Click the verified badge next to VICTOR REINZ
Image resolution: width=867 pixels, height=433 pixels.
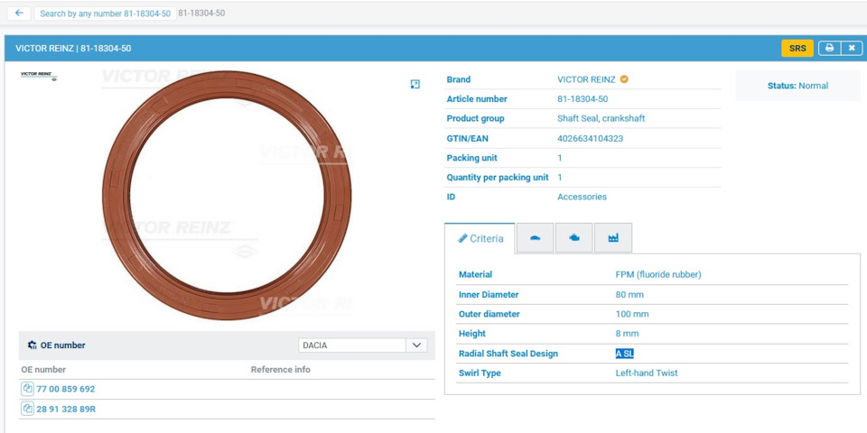(x=624, y=79)
